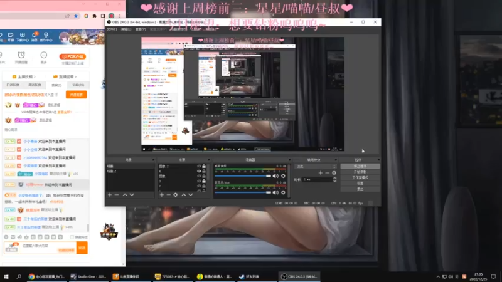
Task: Remove the selected source with the minus icon
Action: click(x=168, y=195)
